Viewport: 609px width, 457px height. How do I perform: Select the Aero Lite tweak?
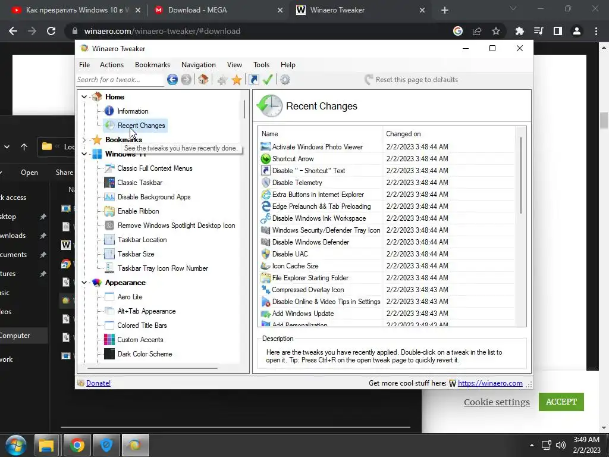pos(130,297)
